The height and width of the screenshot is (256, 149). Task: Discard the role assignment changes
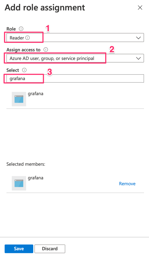coord(50,249)
